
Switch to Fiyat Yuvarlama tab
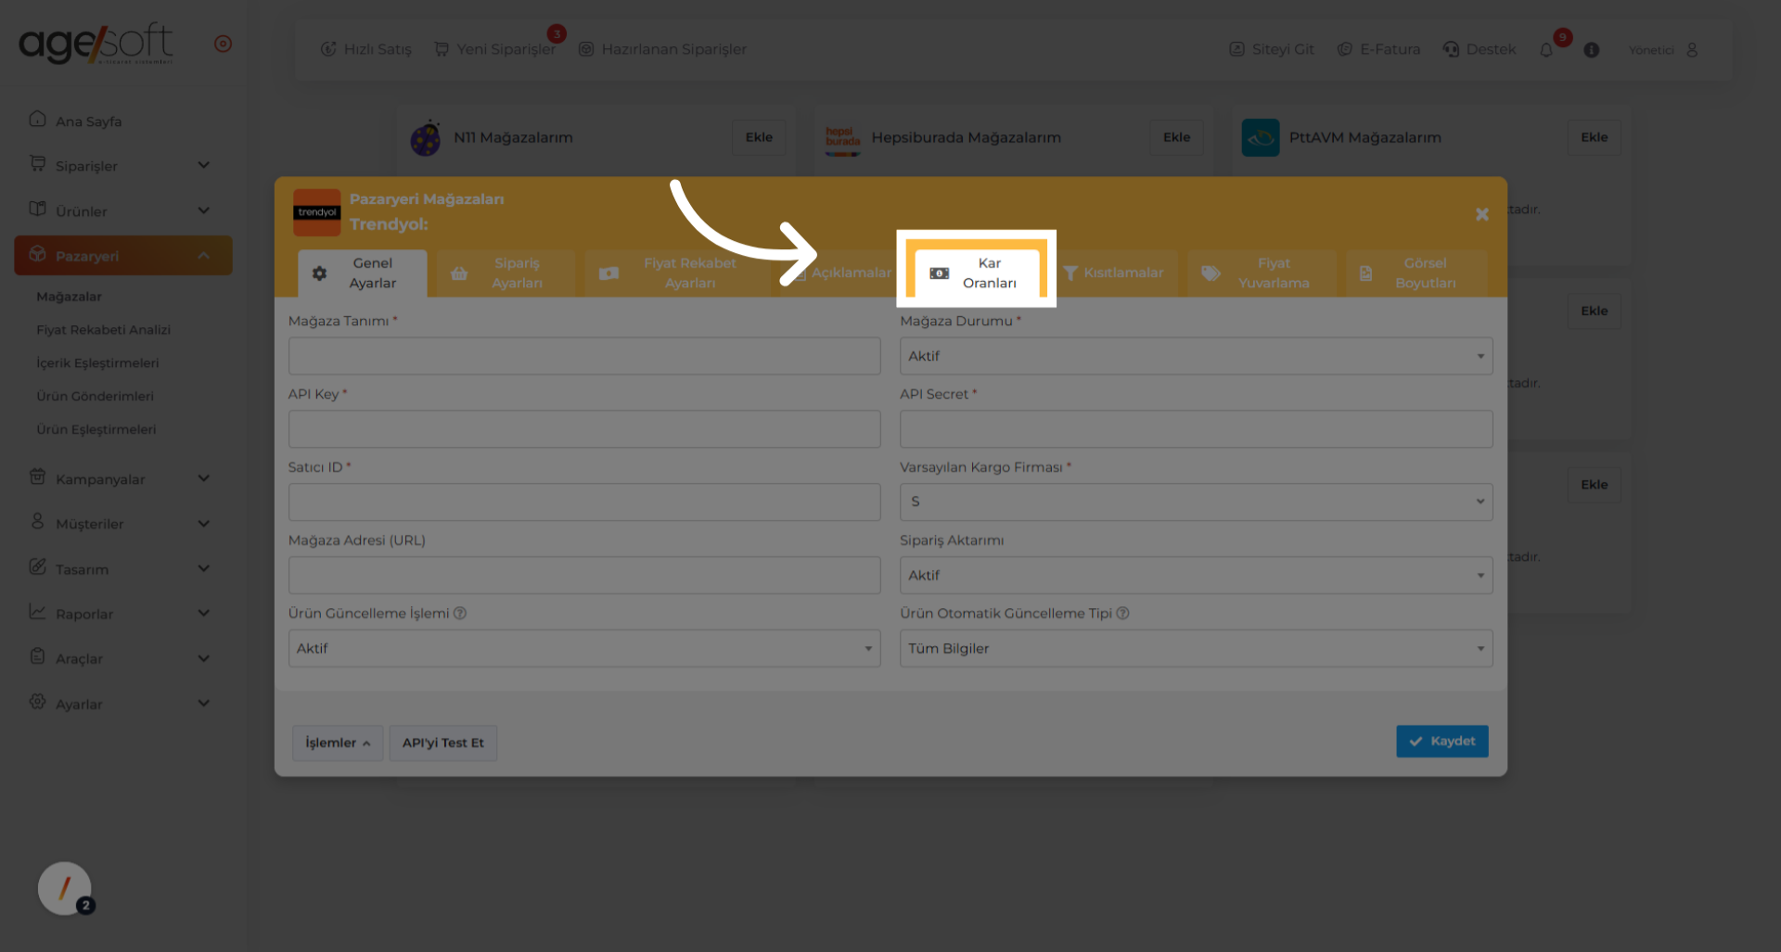[1262, 273]
